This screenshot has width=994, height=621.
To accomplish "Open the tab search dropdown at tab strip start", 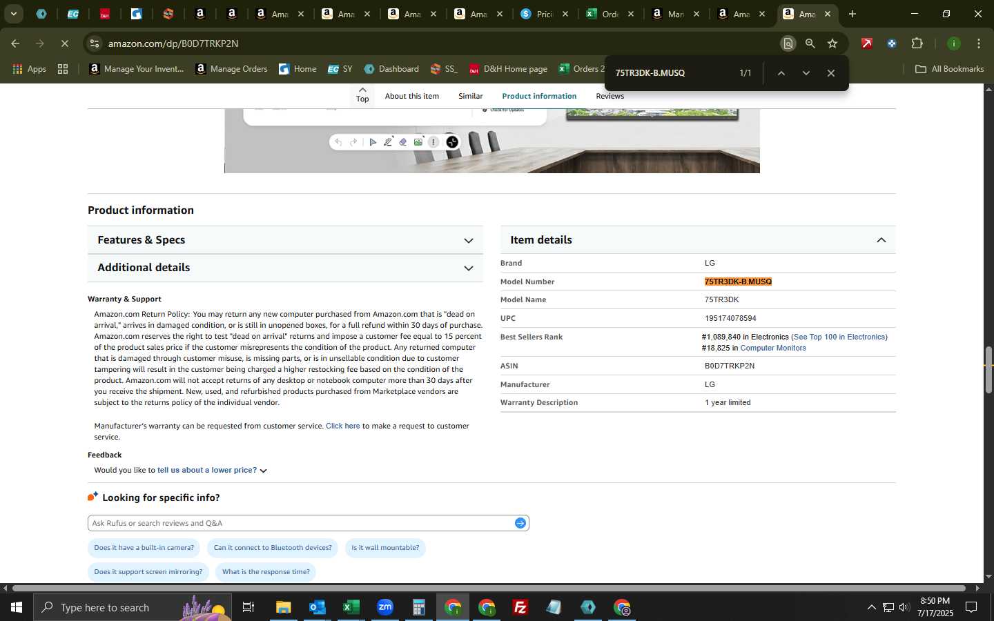I will pyautogui.click(x=13, y=14).
